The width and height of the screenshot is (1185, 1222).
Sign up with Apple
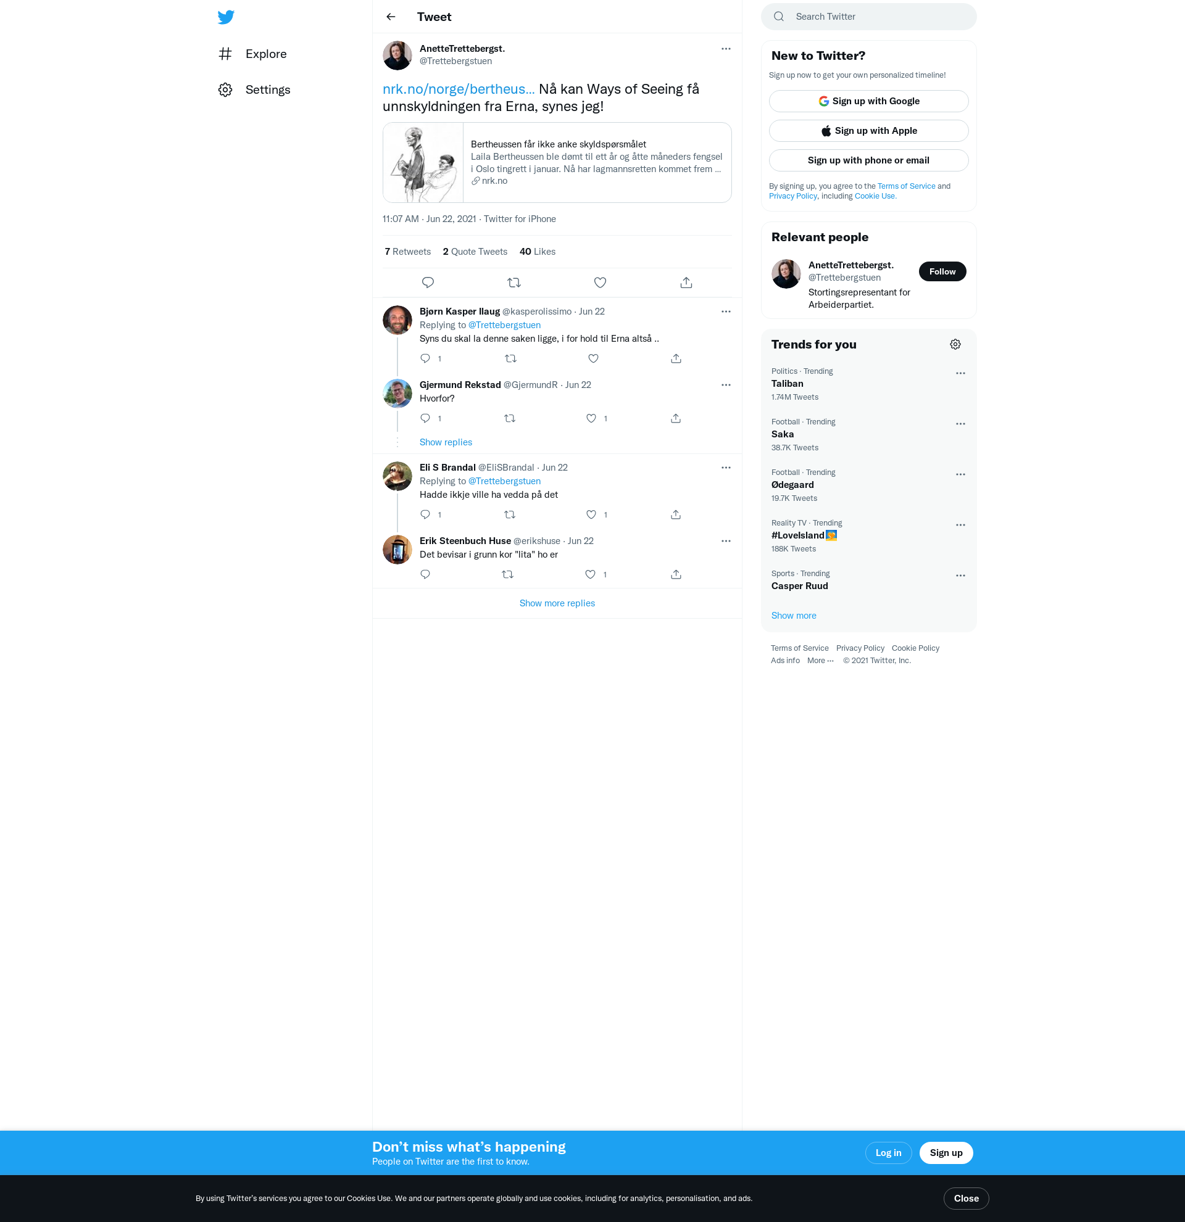(x=868, y=131)
